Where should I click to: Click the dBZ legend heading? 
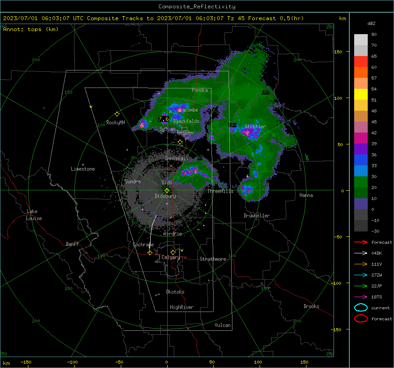tap(371, 24)
